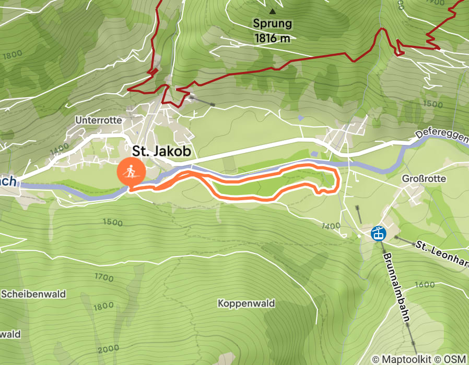Viewport: 469px width, 365px height.
Task: Click the Maptoolkit attribution link
Action: [402, 359]
